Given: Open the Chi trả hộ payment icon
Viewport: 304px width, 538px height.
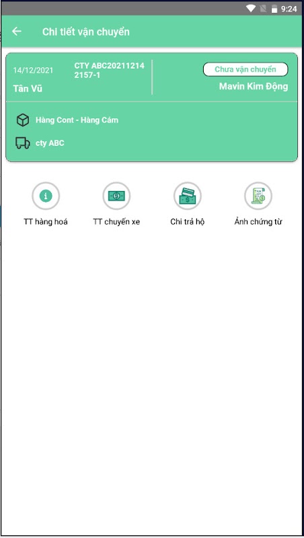Looking at the screenshot, I should (188, 196).
